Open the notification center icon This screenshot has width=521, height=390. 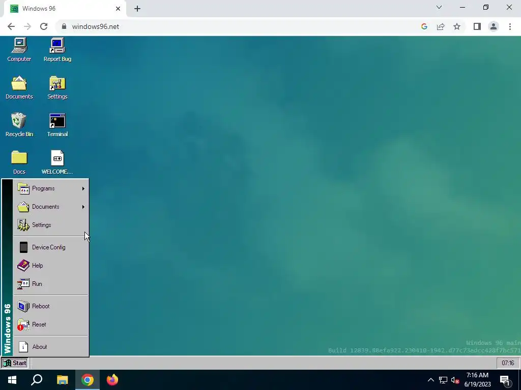(505, 381)
